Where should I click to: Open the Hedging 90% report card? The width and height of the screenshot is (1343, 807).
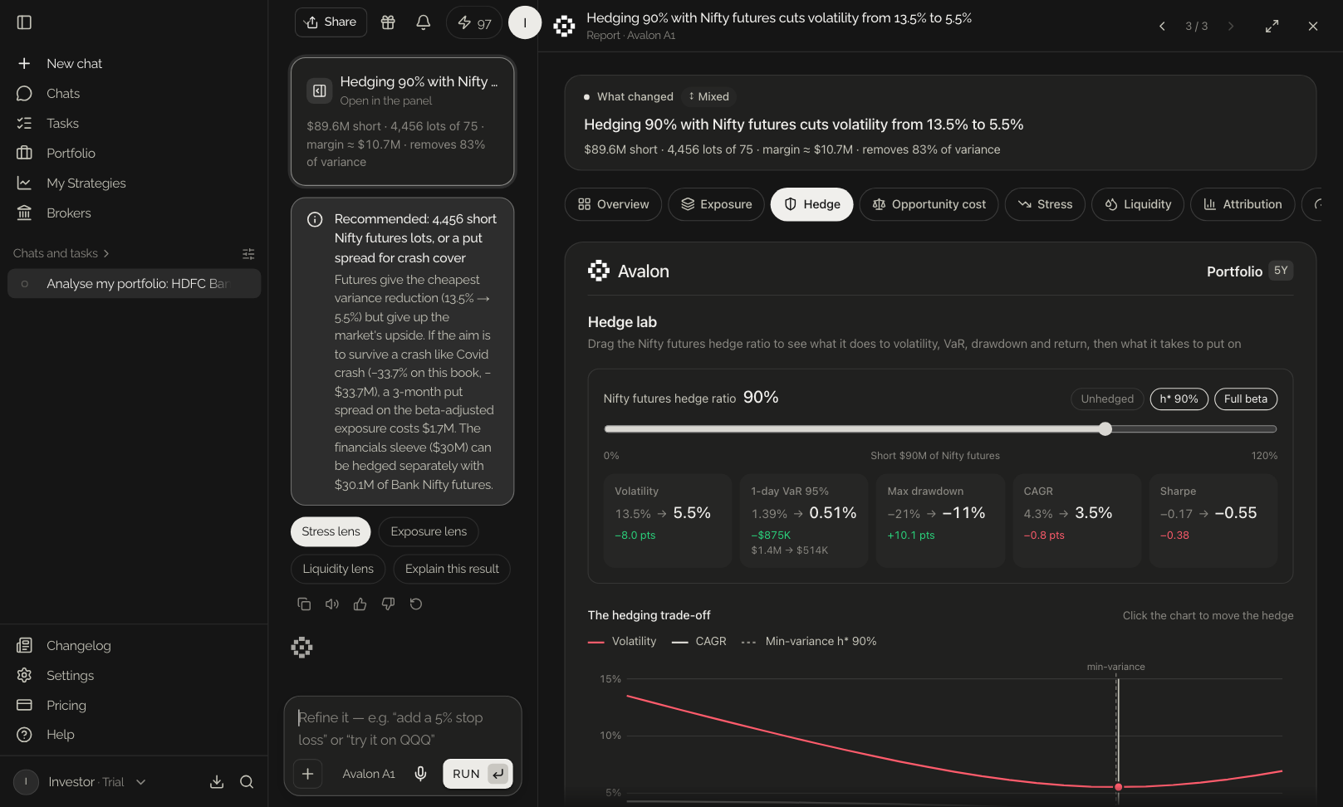403,121
